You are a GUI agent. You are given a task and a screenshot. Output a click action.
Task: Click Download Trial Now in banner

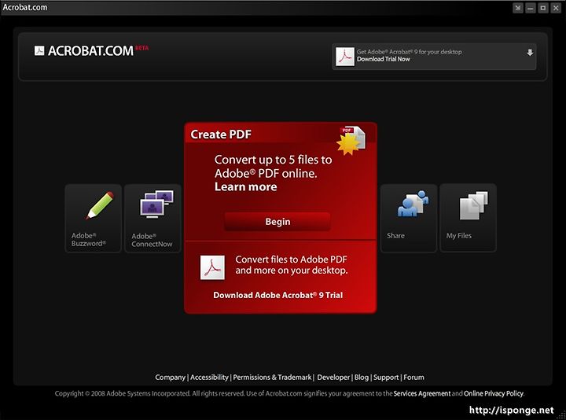384,59
